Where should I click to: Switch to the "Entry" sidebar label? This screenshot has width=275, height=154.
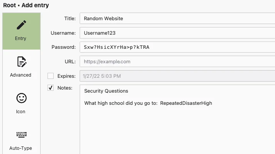[x=21, y=38]
